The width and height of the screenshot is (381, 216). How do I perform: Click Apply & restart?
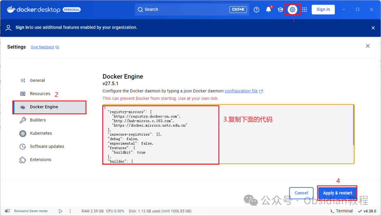pyautogui.click(x=337, y=193)
